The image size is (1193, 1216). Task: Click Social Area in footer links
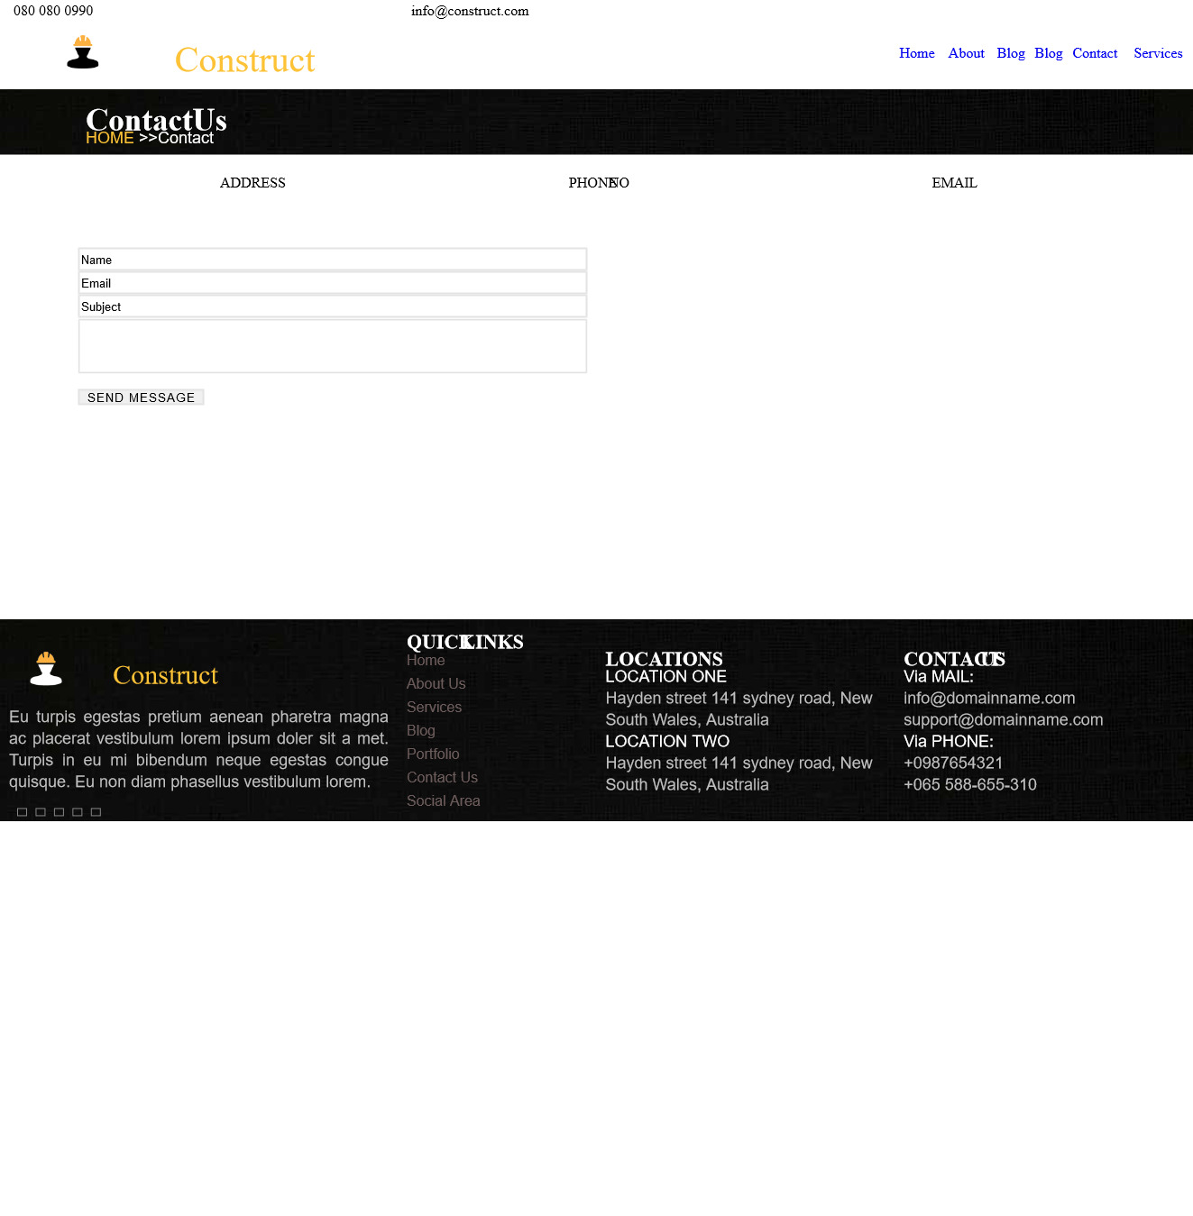coord(443,801)
